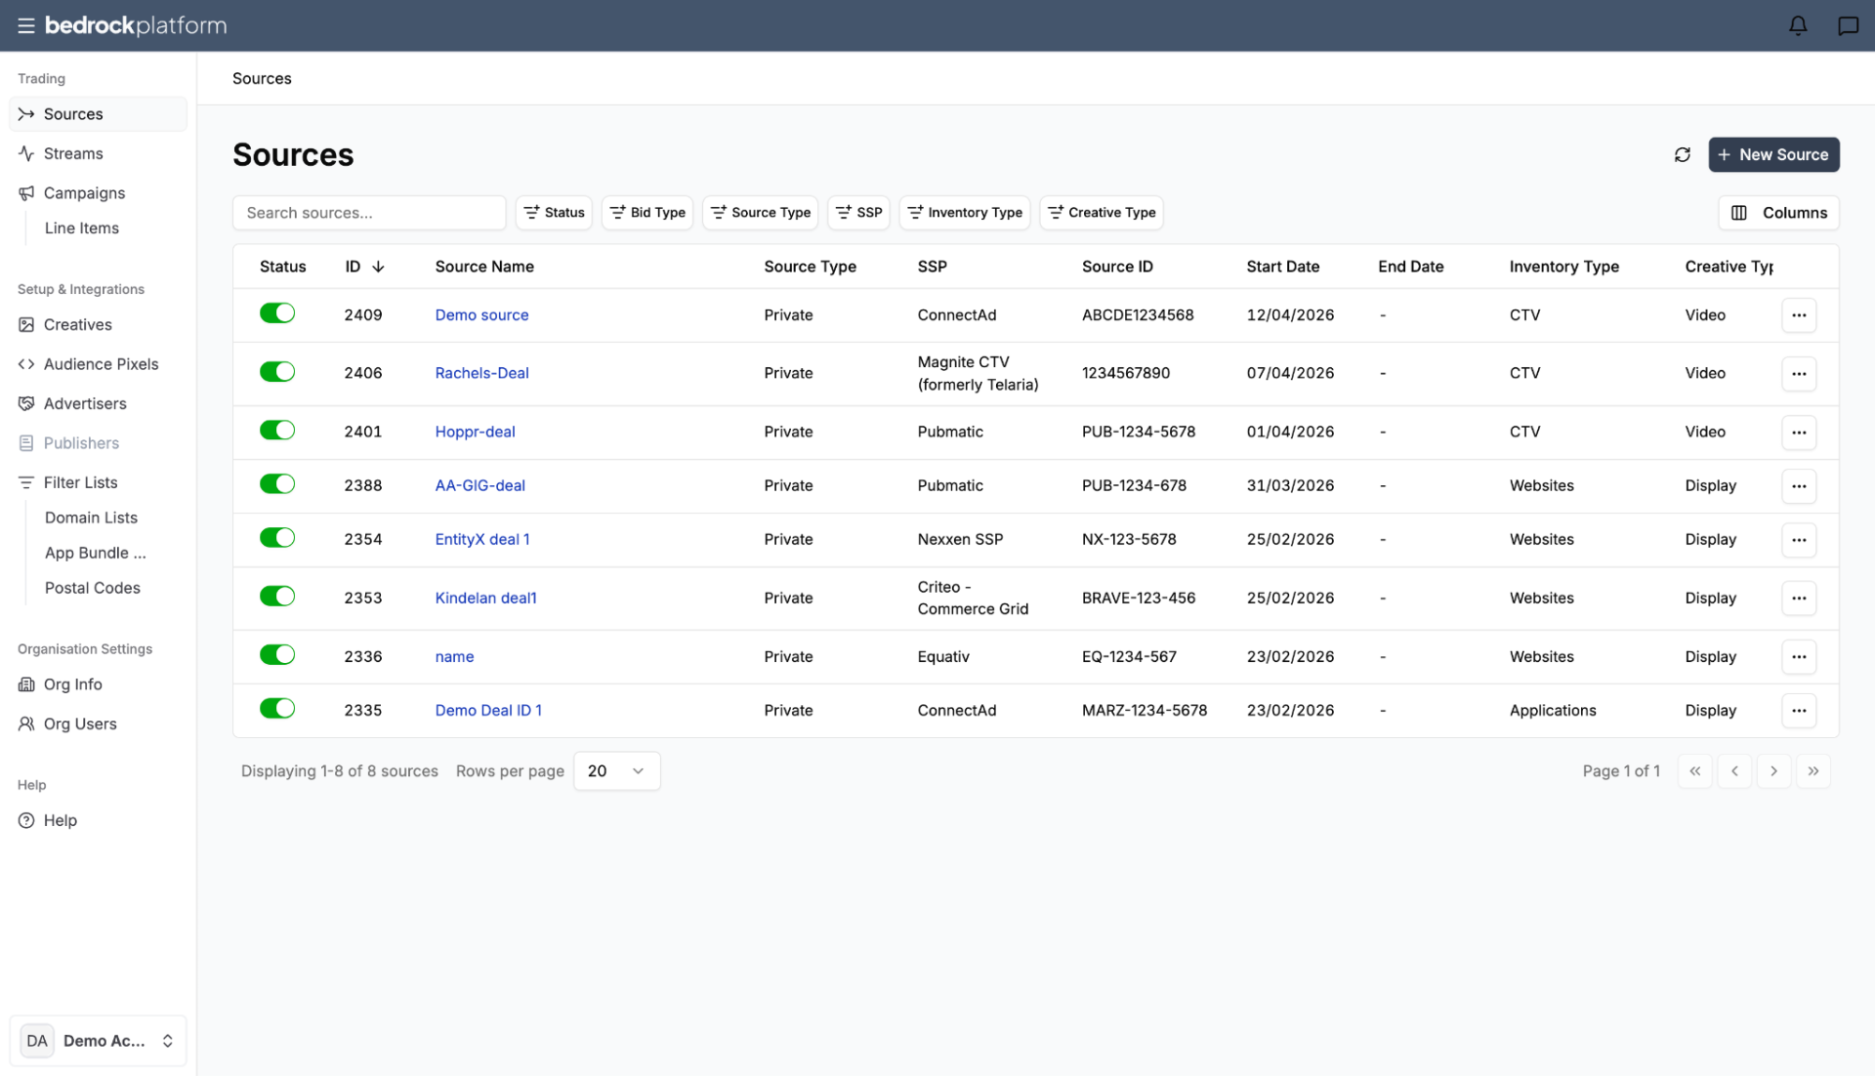Toggle status of source 2336
Screen dimensions: 1875x1076
click(x=277, y=655)
